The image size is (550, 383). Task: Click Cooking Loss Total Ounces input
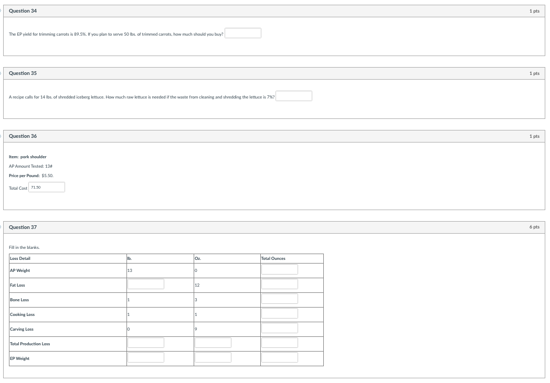280,313
